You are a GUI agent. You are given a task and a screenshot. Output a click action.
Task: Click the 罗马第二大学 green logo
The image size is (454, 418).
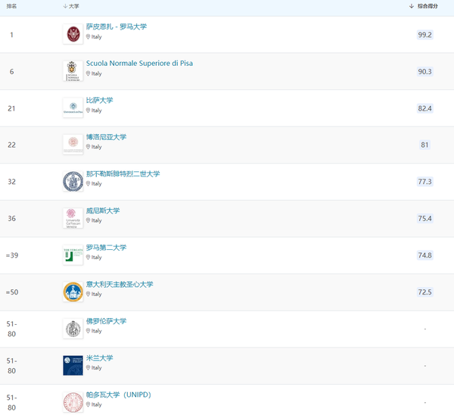click(x=73, y=254)
